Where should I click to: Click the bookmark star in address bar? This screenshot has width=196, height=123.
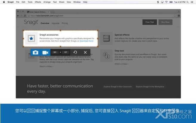pyautogui.click(x=175, y=16)
